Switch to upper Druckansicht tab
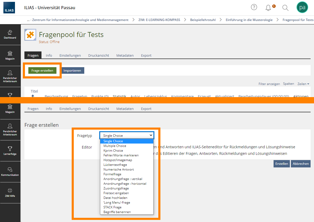314x222 pixels. [x=98, y=55]
